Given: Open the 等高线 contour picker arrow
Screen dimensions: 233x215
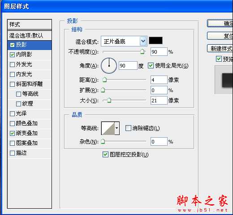Looking at the screenshot, I should (117, 128).
